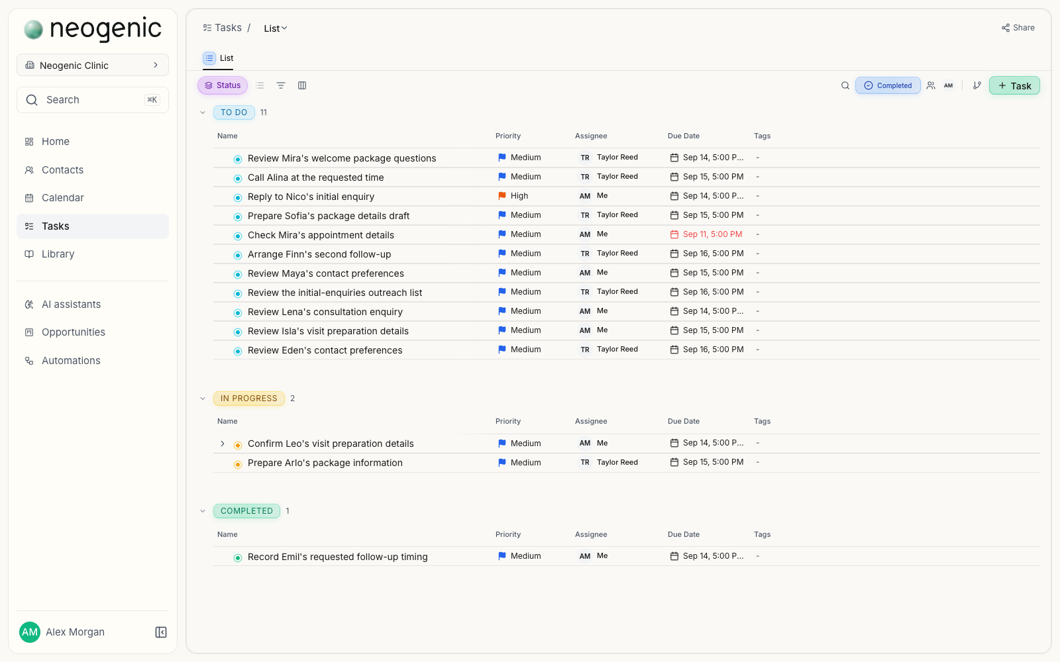Open the columns layout icon

[302, 85]
